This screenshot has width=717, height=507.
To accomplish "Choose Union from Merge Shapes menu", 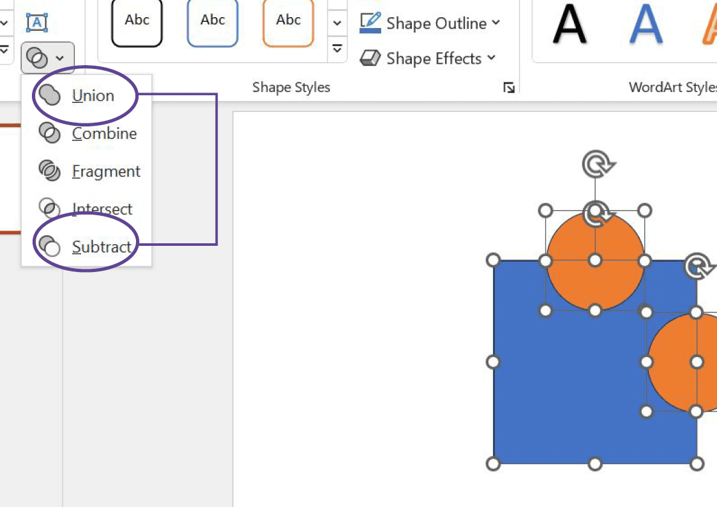I will (x=86, y=96).
